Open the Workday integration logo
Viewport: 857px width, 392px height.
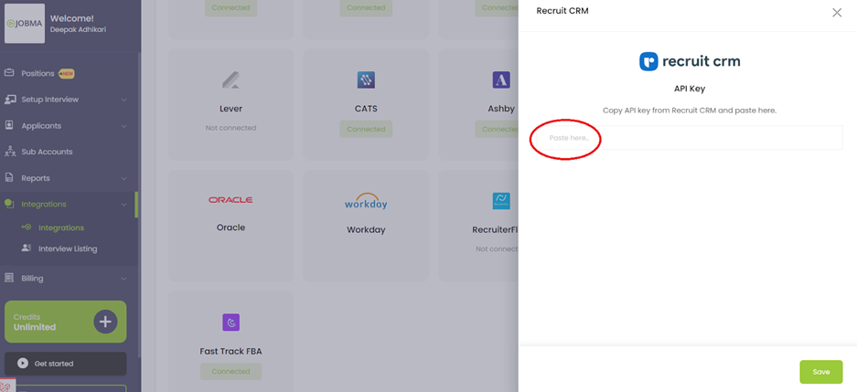[x=366, y=201]
